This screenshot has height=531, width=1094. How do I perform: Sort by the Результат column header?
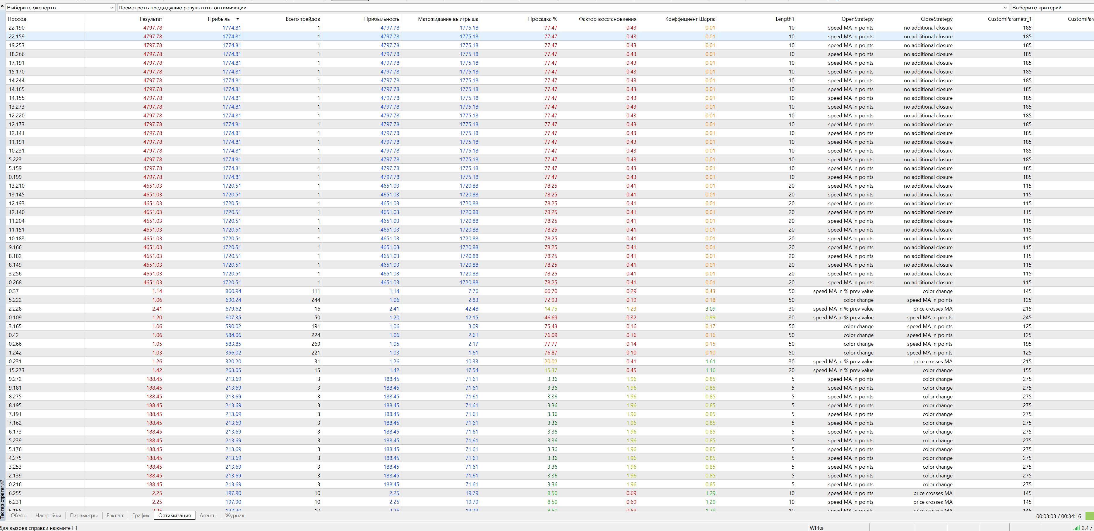(x=150, y=19)
